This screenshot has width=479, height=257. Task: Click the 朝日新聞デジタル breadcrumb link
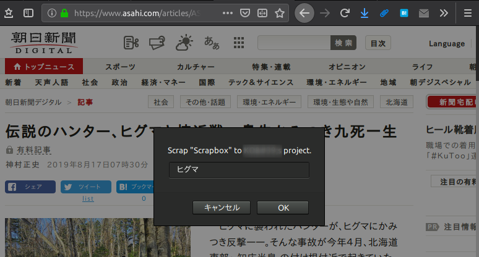click(x=33, y=102)
